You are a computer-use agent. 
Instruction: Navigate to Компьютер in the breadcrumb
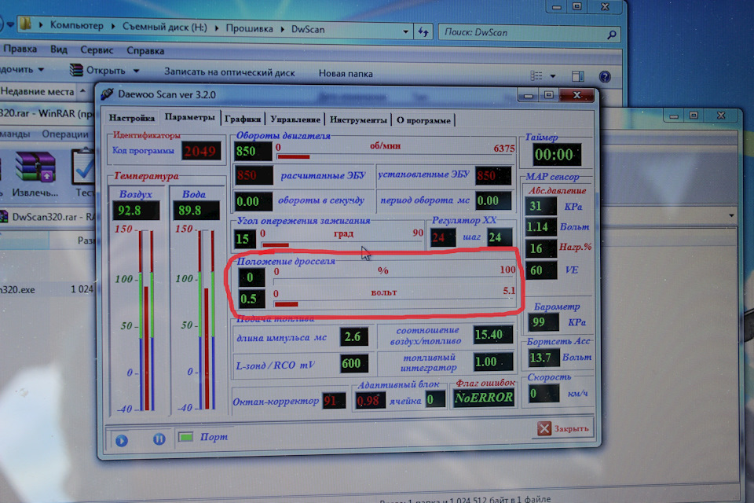[76, 25]
